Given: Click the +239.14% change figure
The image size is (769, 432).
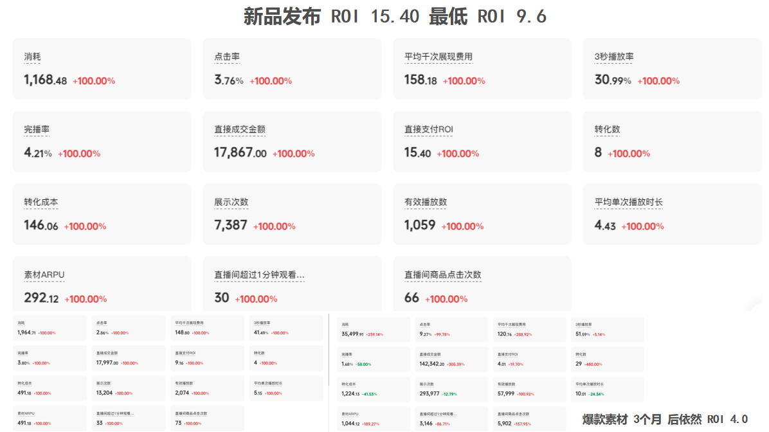Looking at the screenshot, I should tap(375, 334).
